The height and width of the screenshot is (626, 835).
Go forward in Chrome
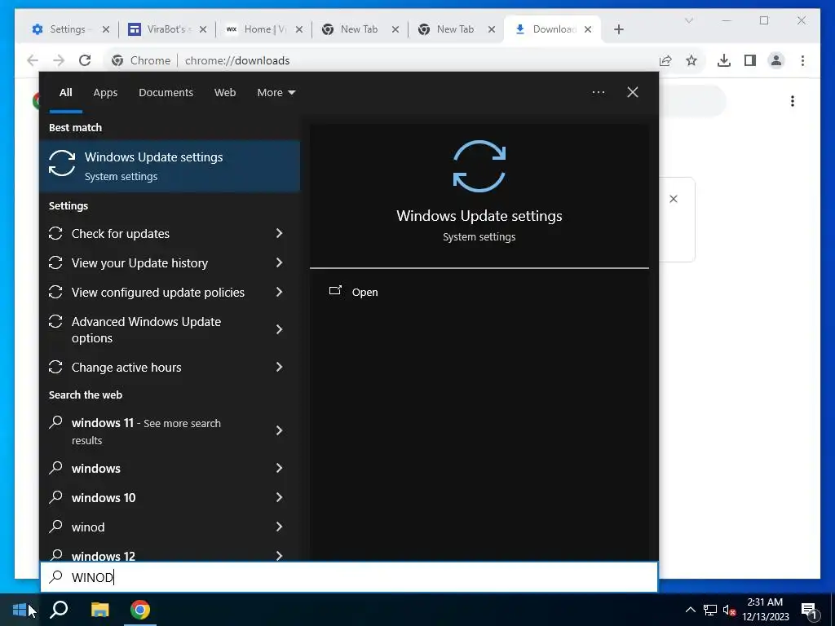[59, 60]
